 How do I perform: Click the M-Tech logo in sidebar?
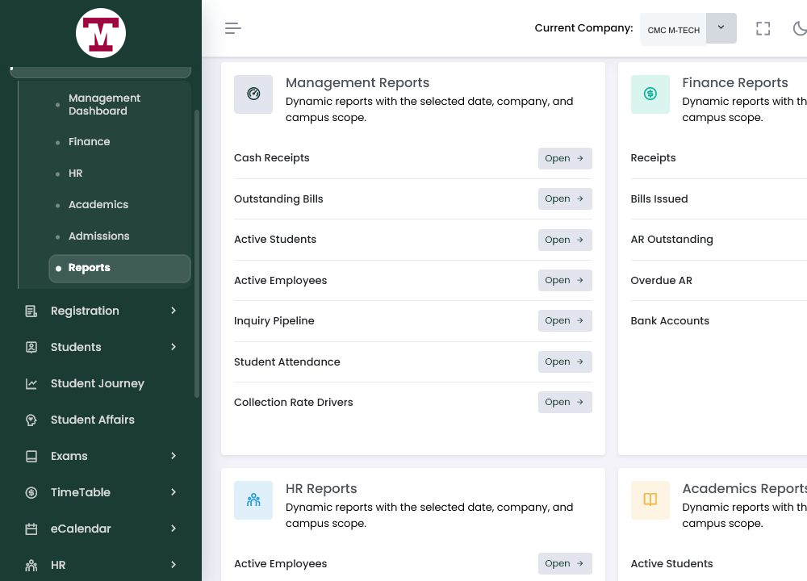click(x=101, y=33)
